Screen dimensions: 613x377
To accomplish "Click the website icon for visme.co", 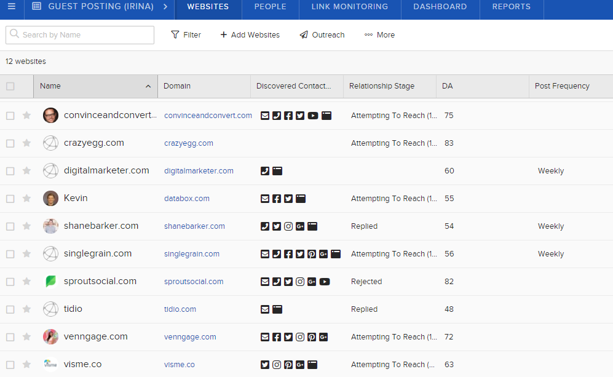I will point(312,365).
